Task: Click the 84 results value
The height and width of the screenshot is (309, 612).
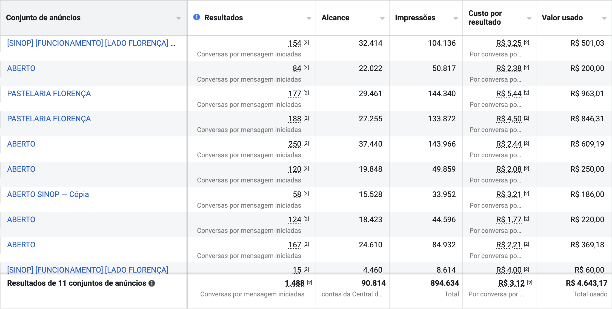Action: 297,68
